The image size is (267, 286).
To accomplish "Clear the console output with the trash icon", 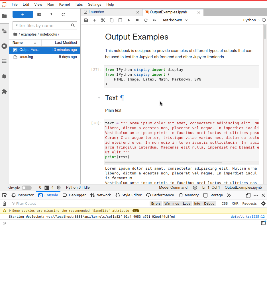I will click(4, 203).
